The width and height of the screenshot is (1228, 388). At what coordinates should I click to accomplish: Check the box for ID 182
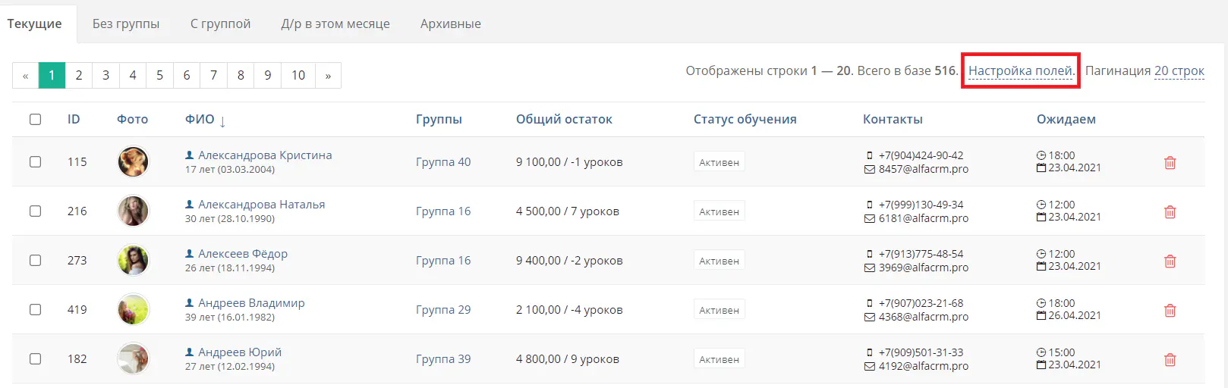pos(35,358)
